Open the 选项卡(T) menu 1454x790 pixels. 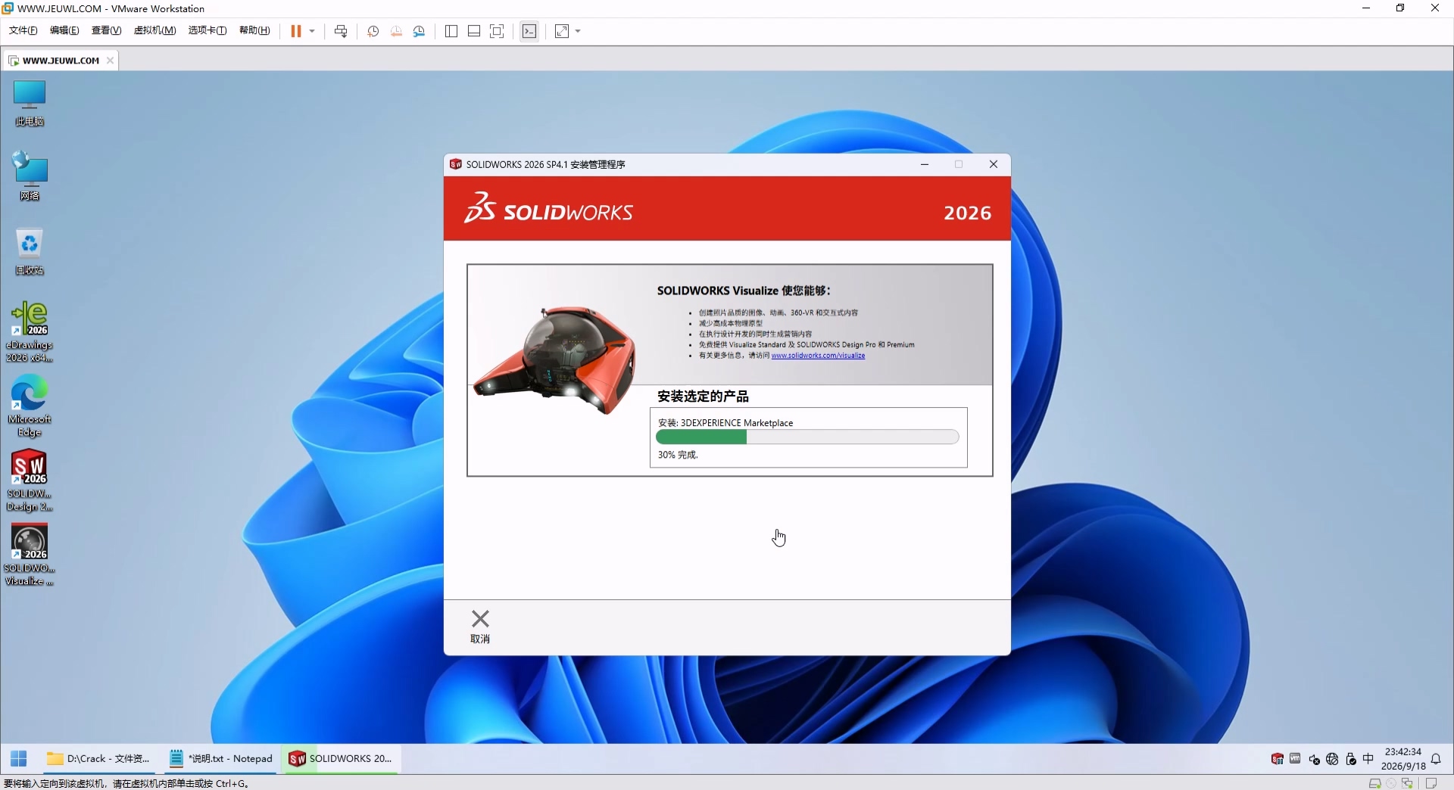point(207,30)
